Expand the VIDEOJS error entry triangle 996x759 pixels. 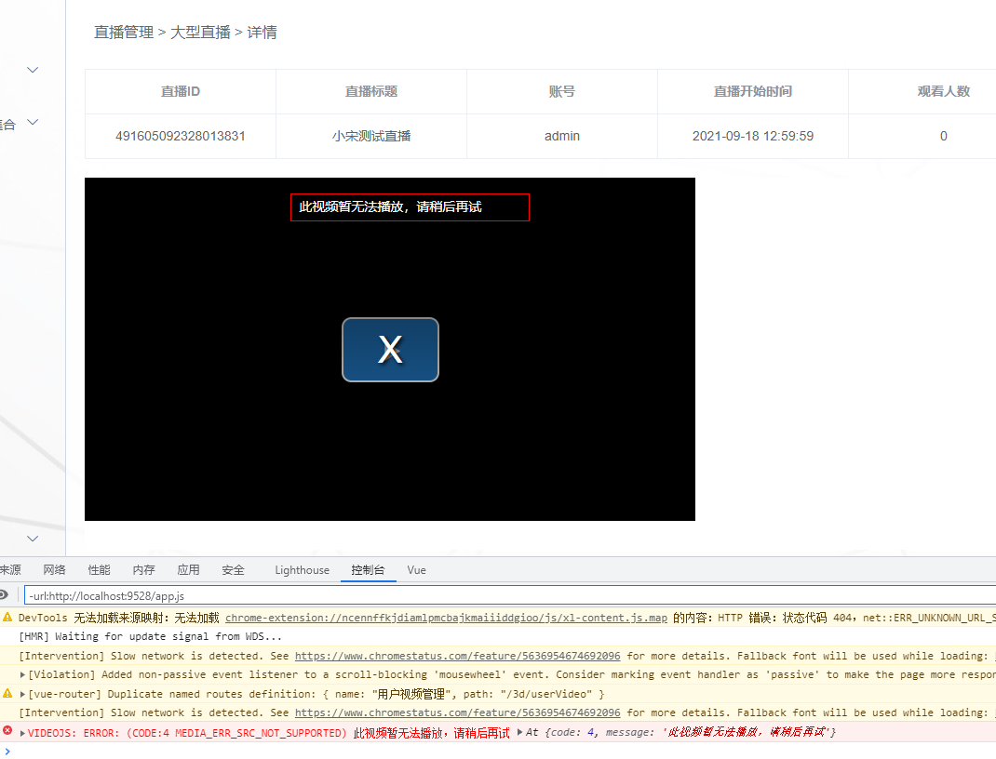(x=23, y=733)
